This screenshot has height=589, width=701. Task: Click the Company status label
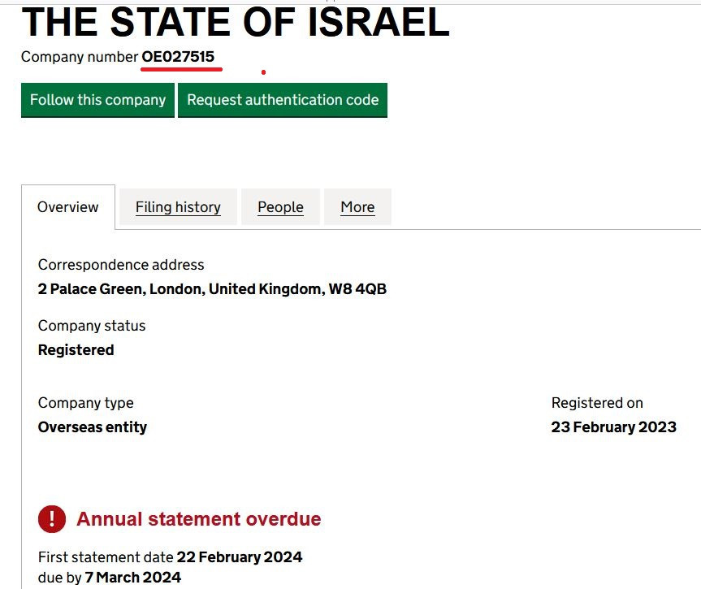(x=92, y=326)
